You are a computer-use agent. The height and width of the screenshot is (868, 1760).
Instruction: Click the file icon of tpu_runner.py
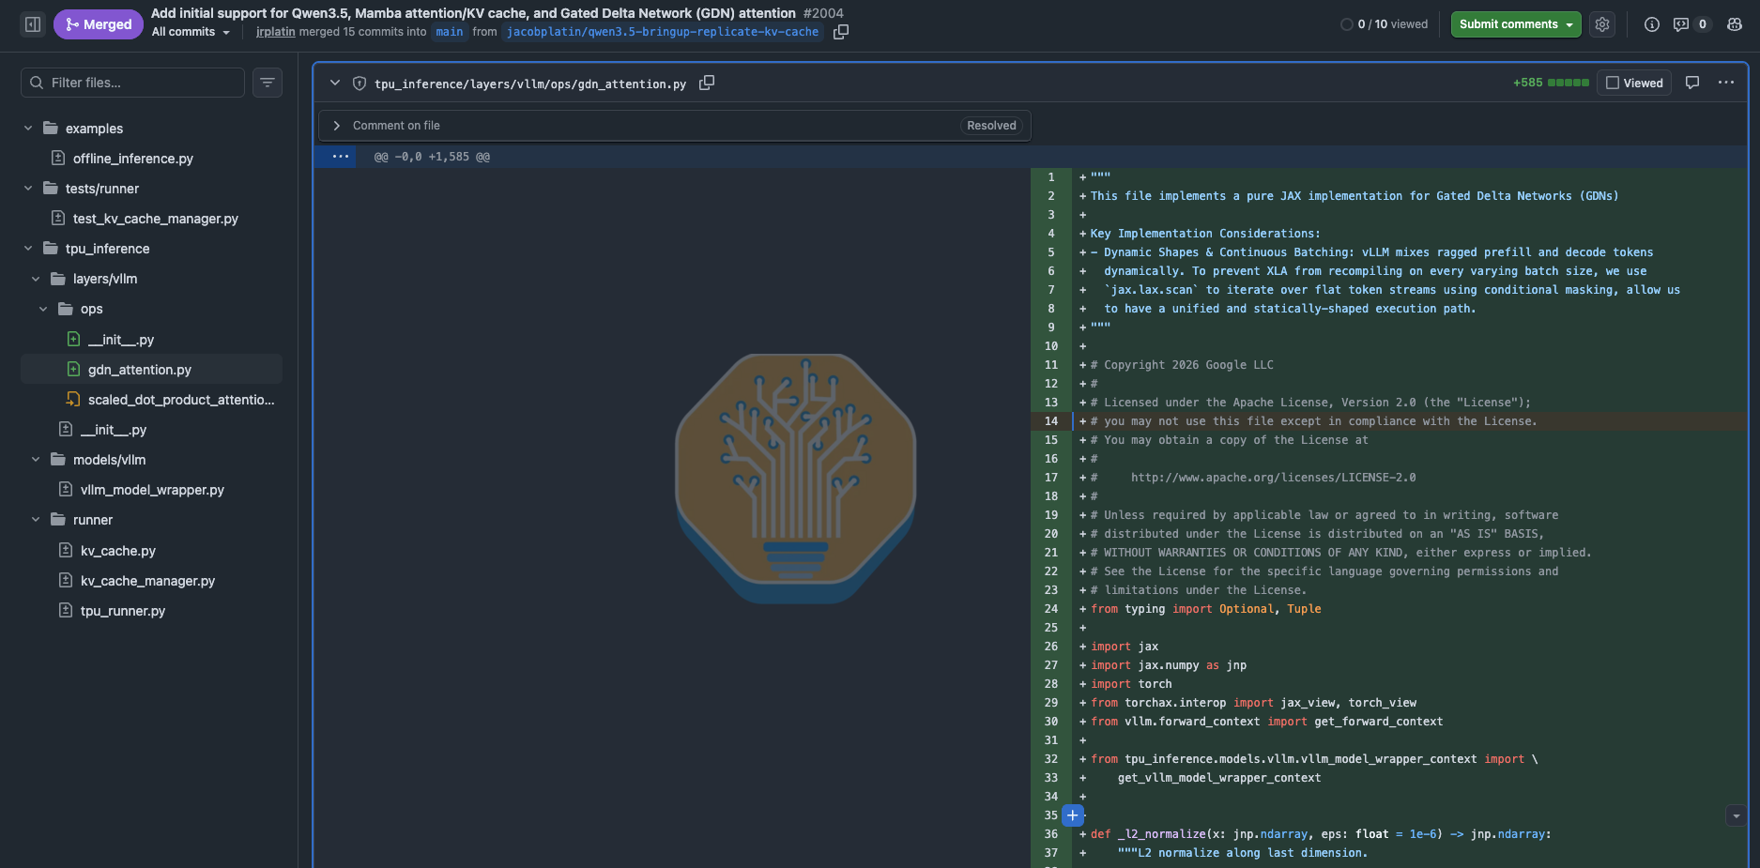pyautogui.click(x=66, y=610)
